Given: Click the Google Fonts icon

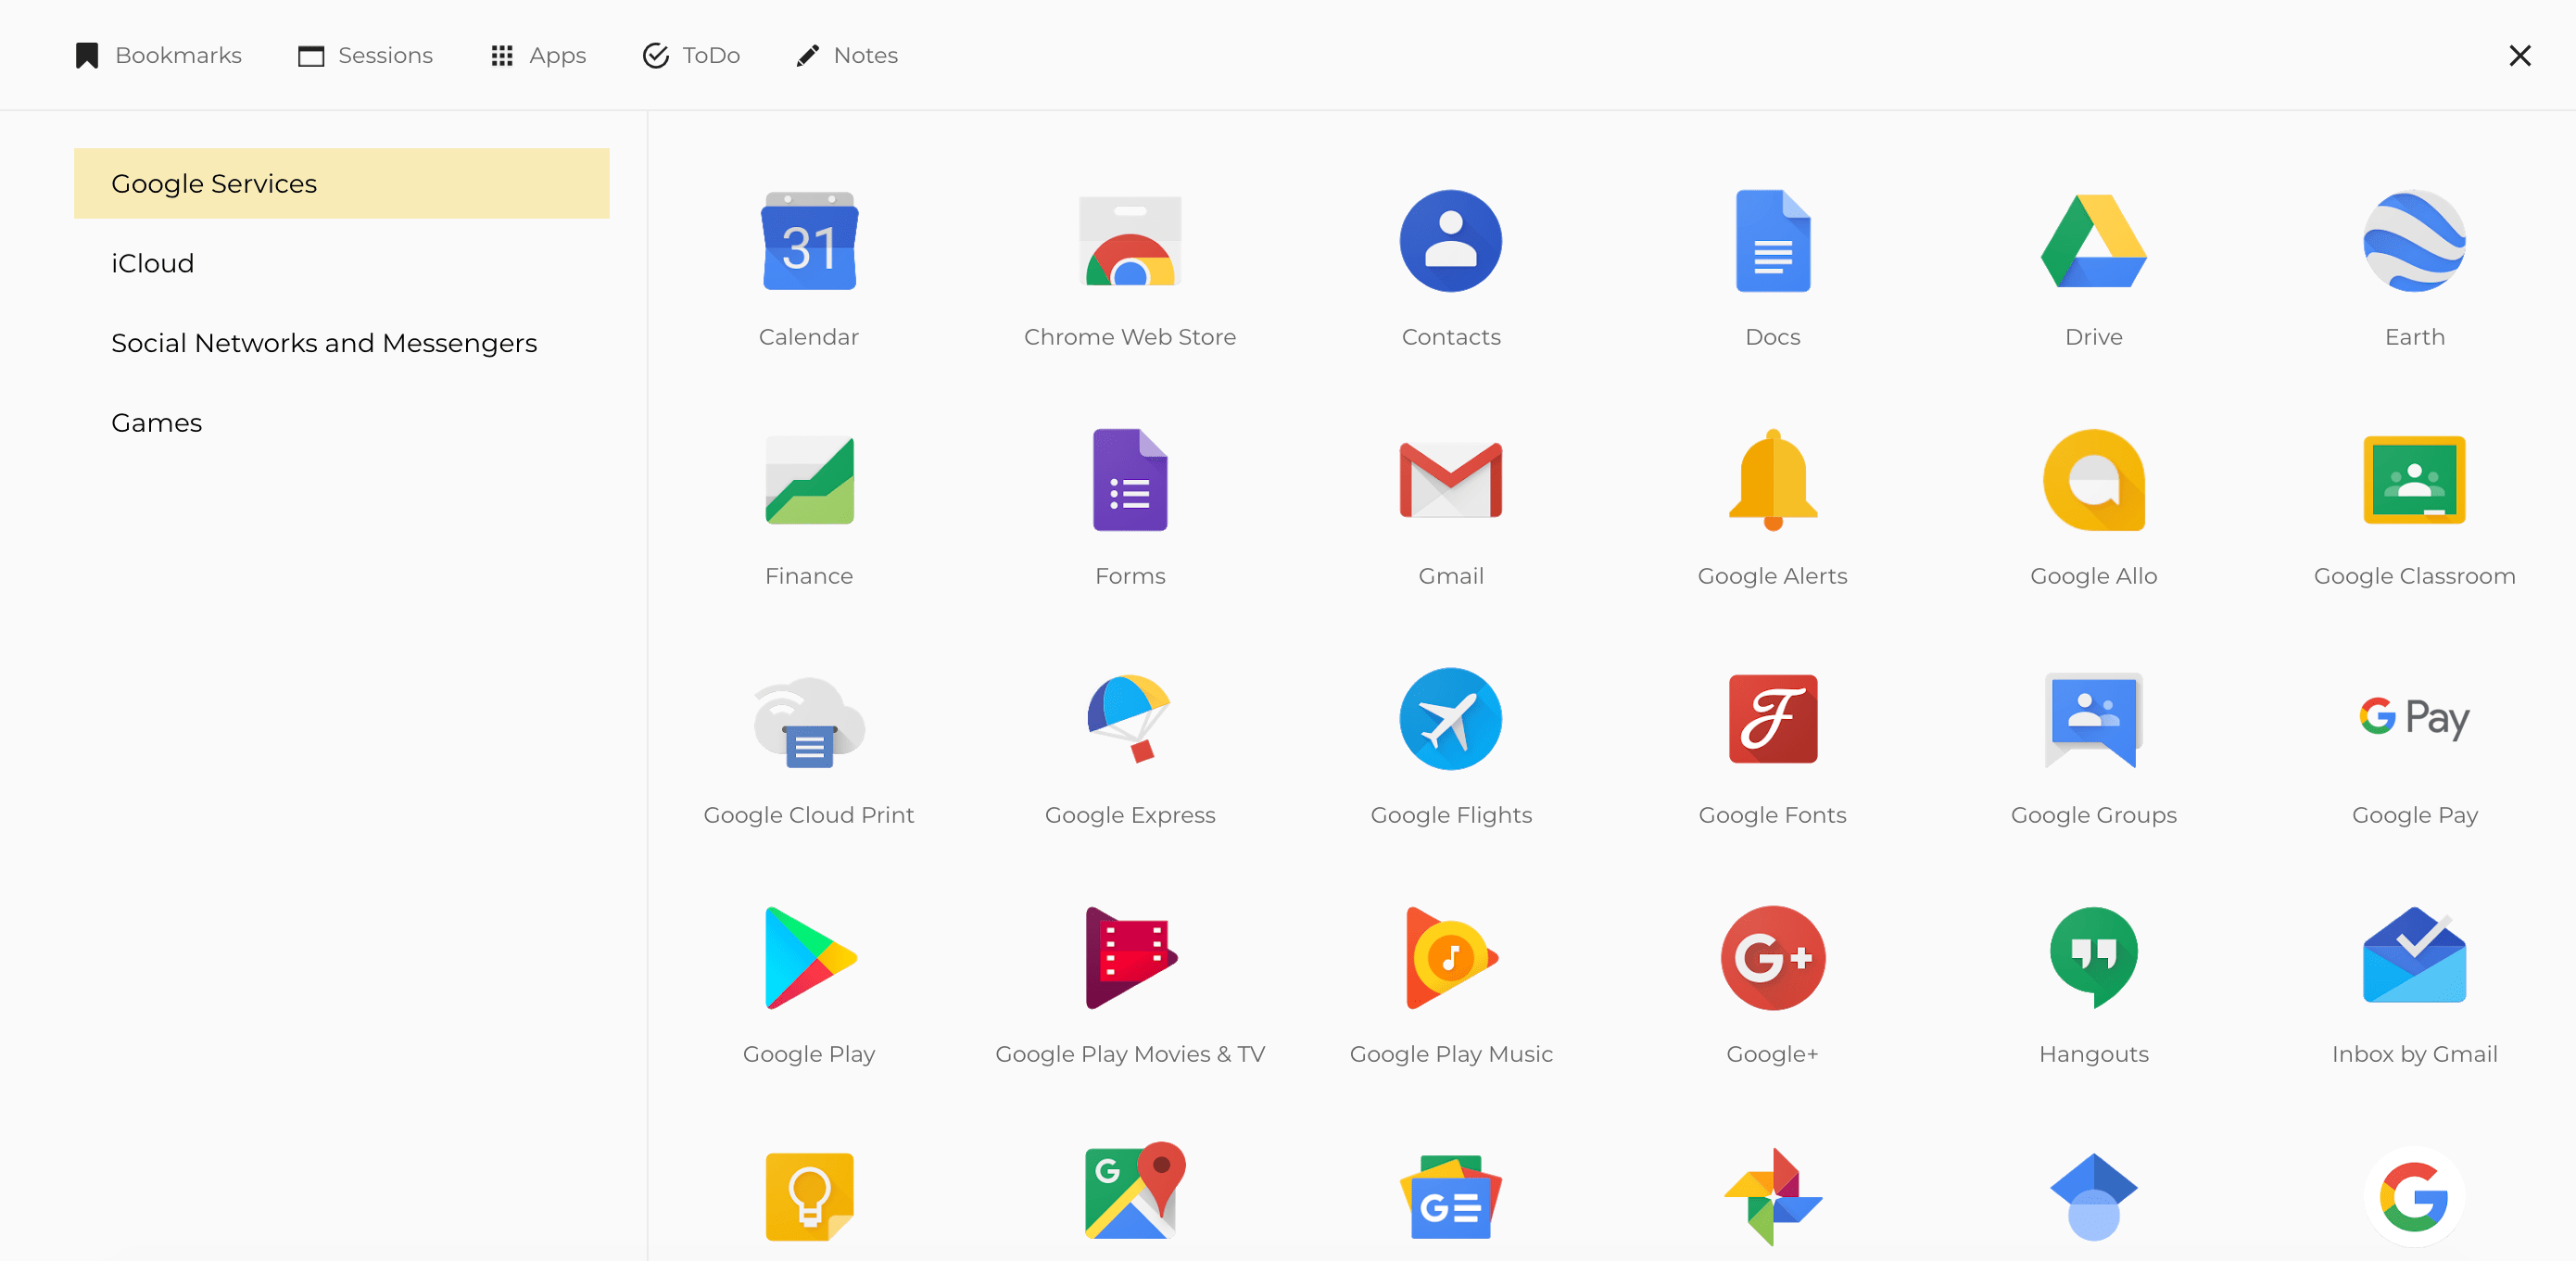Looking at the screenshot, I should point(1772,719).
